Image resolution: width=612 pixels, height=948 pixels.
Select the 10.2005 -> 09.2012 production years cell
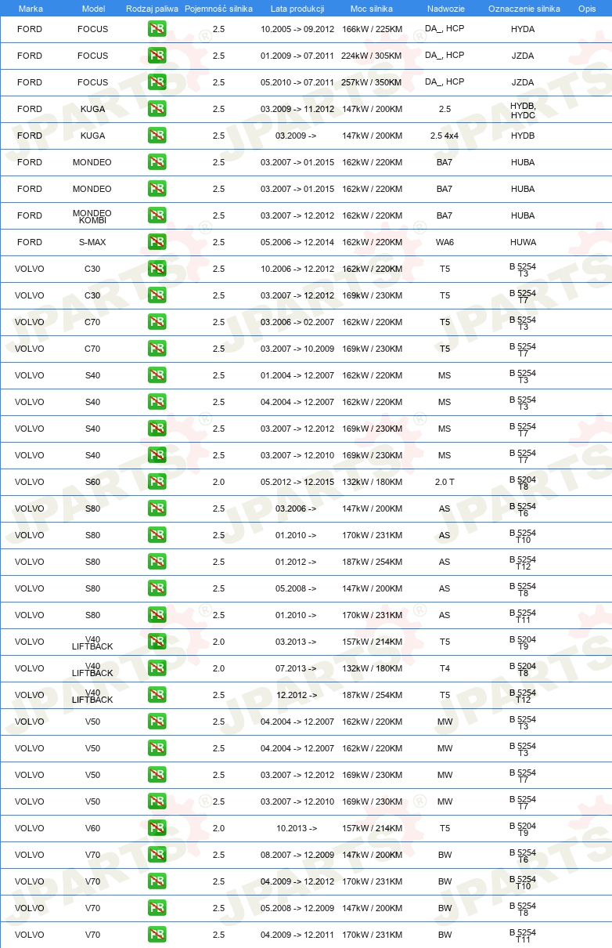[297, 29]
